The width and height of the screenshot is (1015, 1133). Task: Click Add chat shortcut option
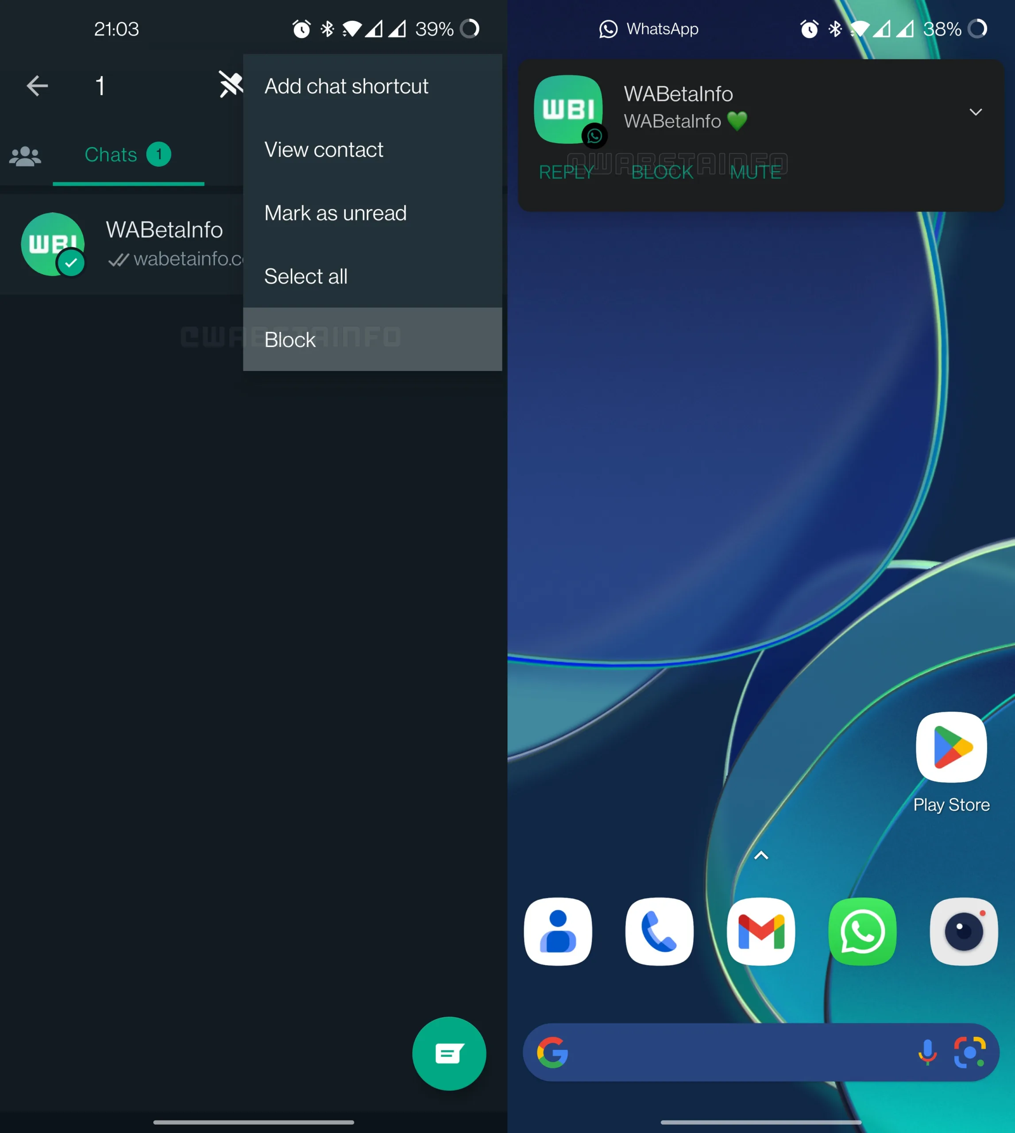click(x=347, y=86)
